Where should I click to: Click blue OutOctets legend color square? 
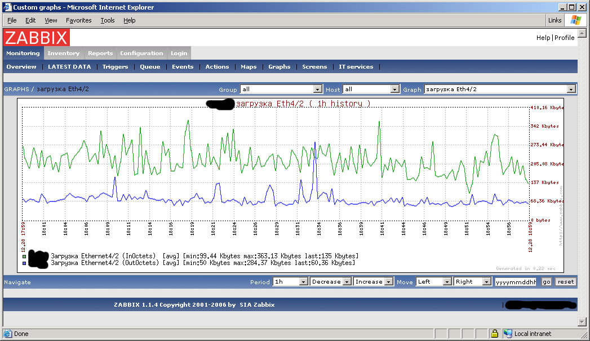[24, 263]
